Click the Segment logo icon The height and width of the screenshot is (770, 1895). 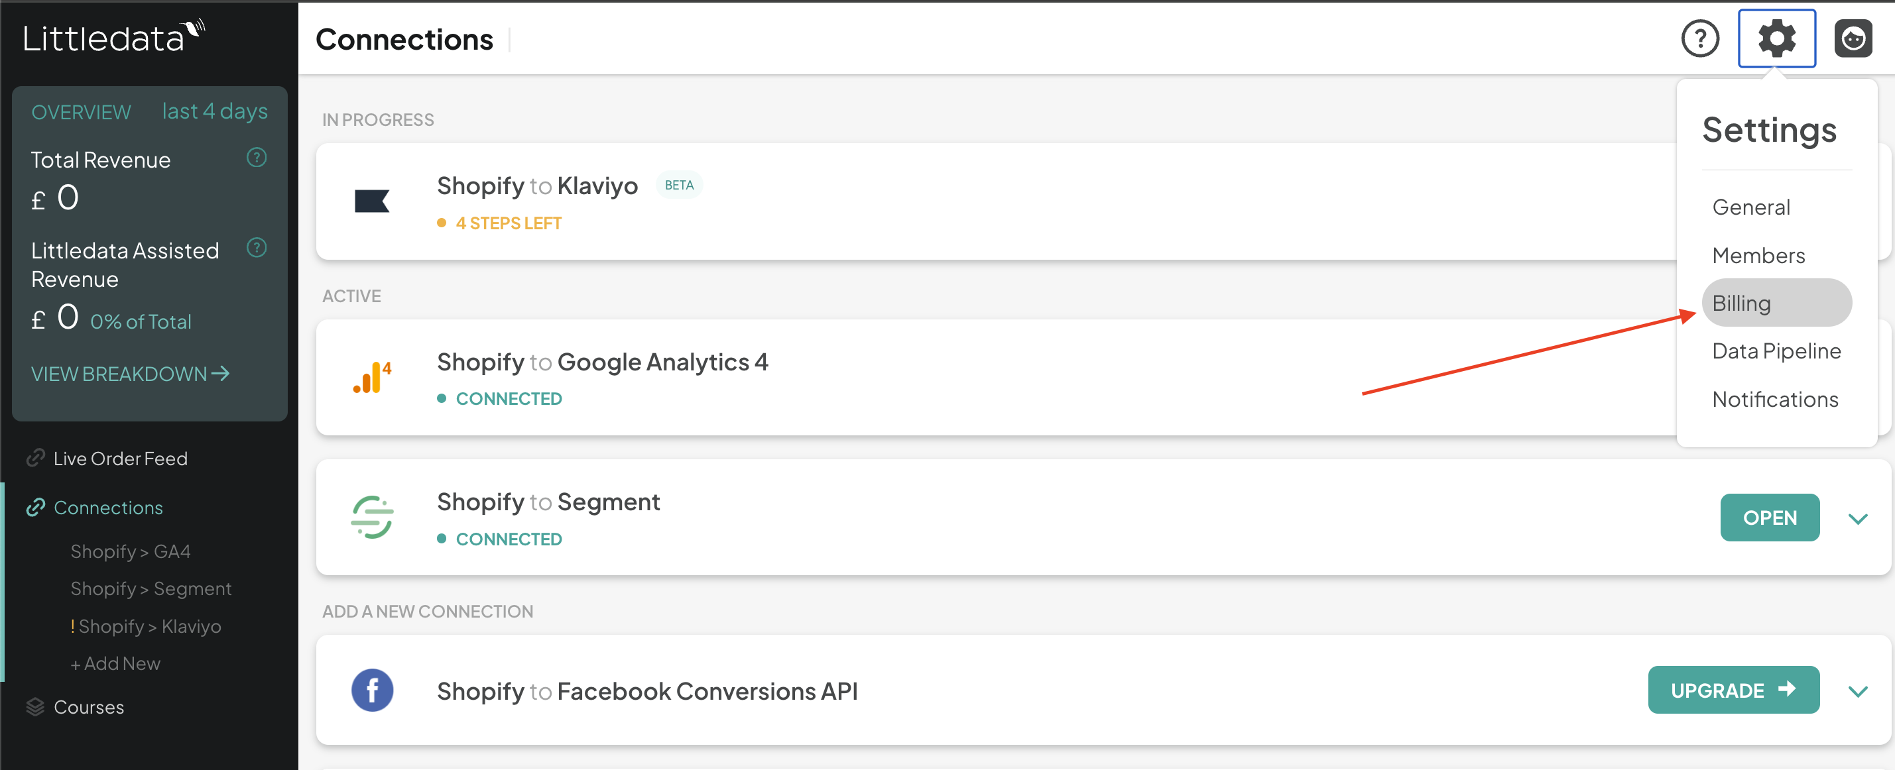coord(372,518)
